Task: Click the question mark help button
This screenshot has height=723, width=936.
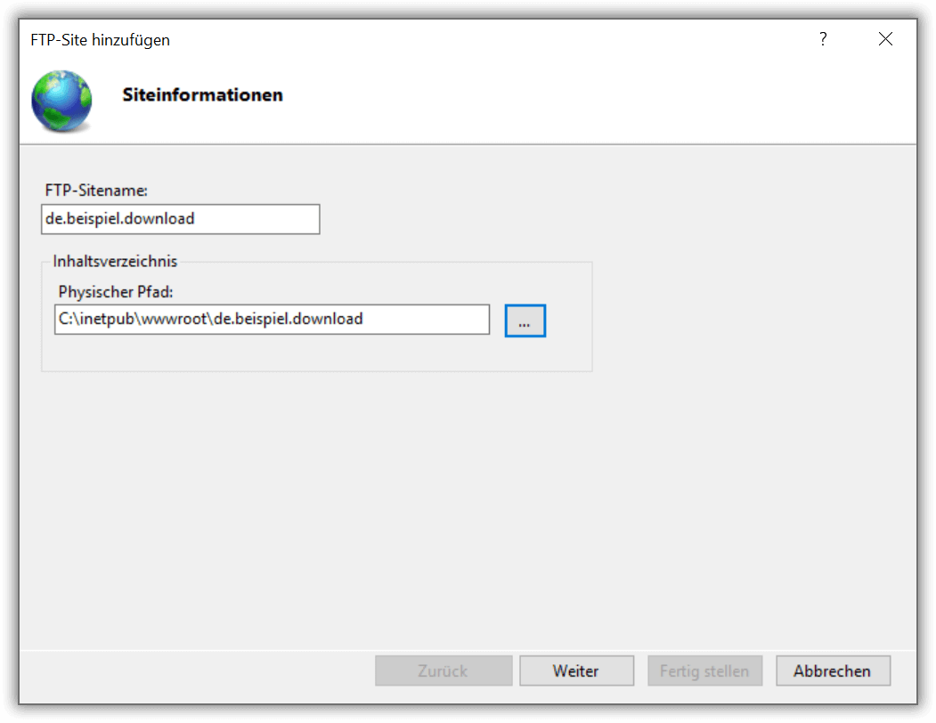Action: (823, 39)
